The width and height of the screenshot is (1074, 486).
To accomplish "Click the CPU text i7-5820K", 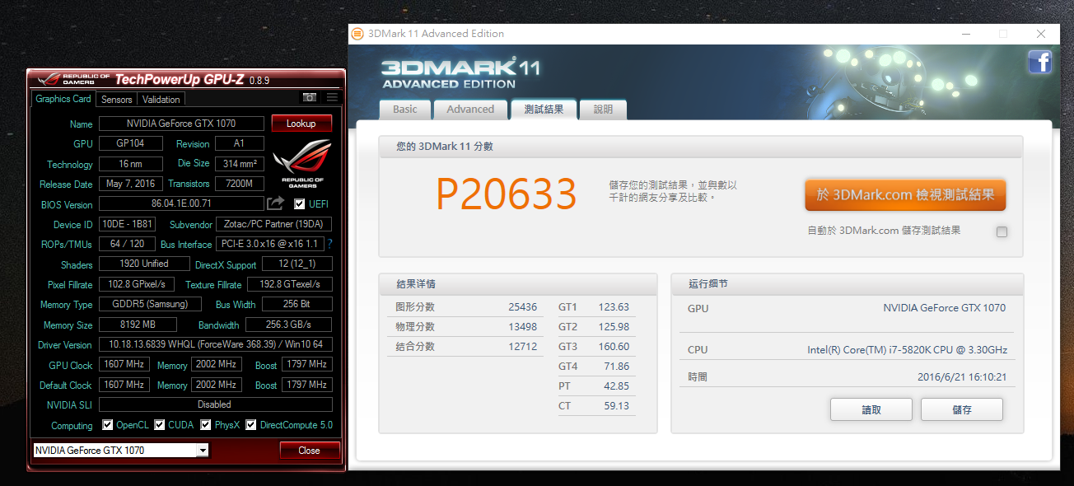I will click(907, 350).
